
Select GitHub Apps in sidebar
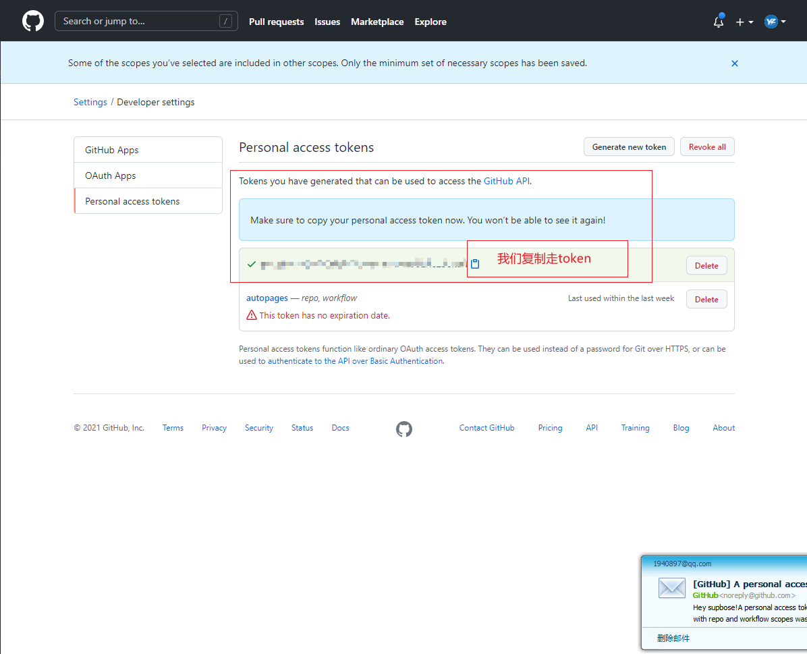click(x=148, y=150)
